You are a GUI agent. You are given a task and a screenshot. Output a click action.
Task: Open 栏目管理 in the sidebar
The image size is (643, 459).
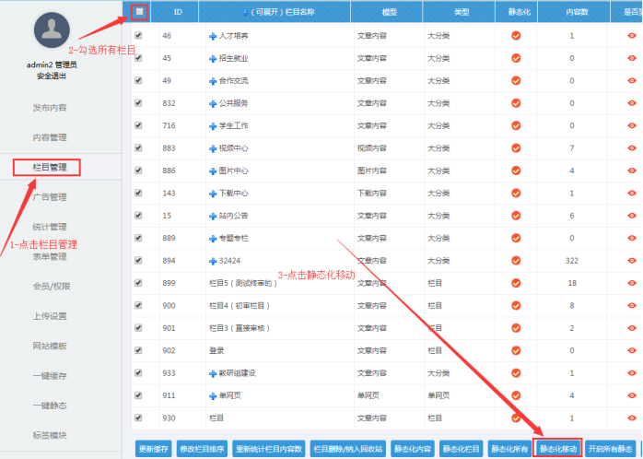coord(50,167)
